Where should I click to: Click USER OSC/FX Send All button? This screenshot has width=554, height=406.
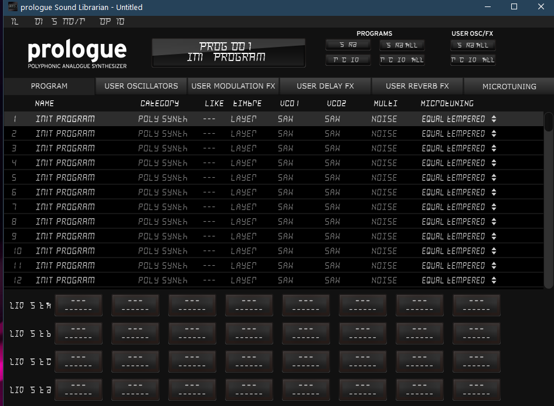pyautogui.click(x=473, y=45)
